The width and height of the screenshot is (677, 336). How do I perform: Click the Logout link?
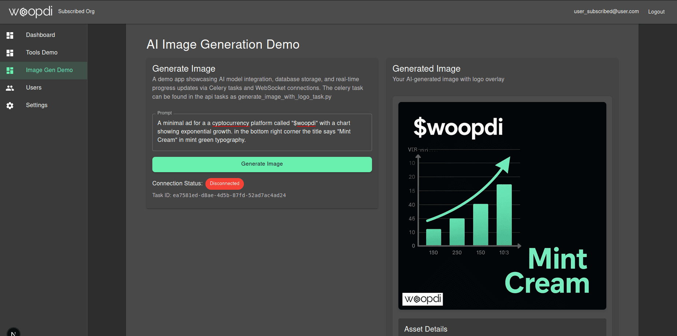[656, 12]
